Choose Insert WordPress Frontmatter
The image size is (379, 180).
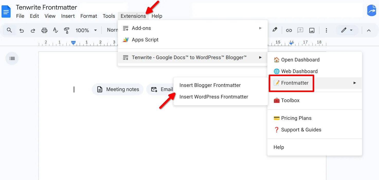(213, 97)
